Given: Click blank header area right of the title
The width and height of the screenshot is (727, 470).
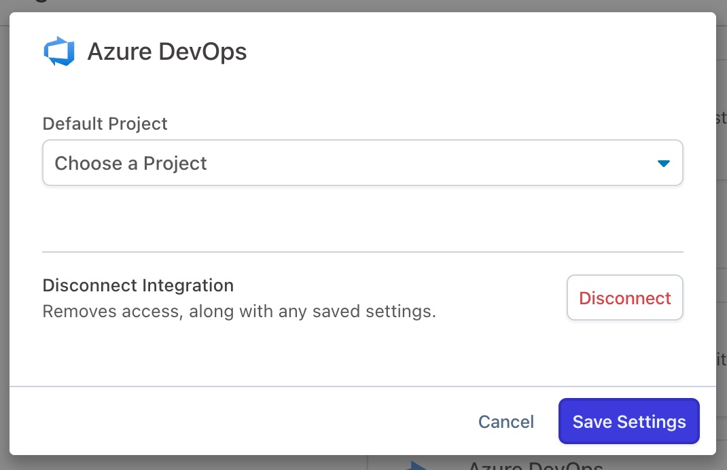Looking at the screenshot, I should click(x=476, y=52).
